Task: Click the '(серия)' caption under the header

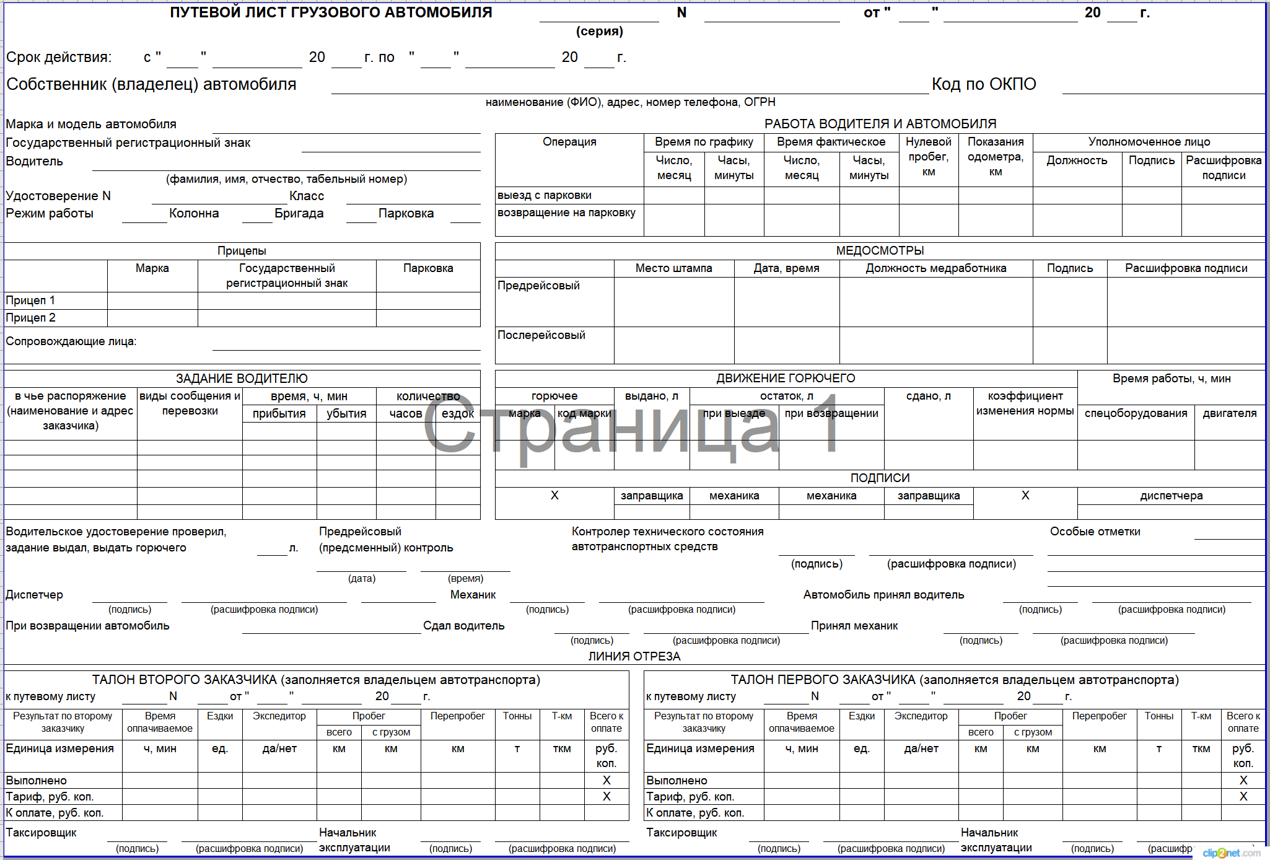Action: pyautogui.click(x=600, y=31)
